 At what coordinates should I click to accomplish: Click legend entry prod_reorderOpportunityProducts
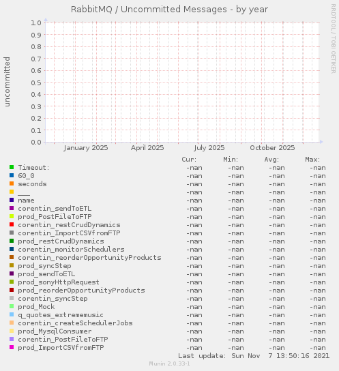[81, 291]
